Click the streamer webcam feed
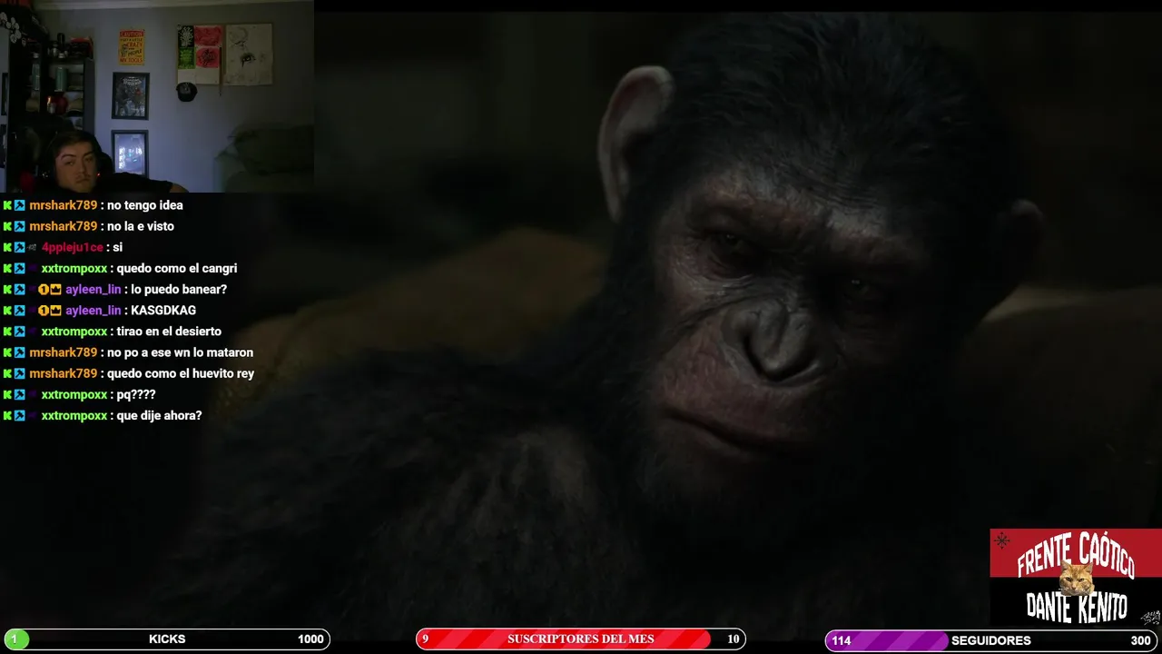Image resolution: width=1162 pixels, height=654 pixels. [157, 96]
